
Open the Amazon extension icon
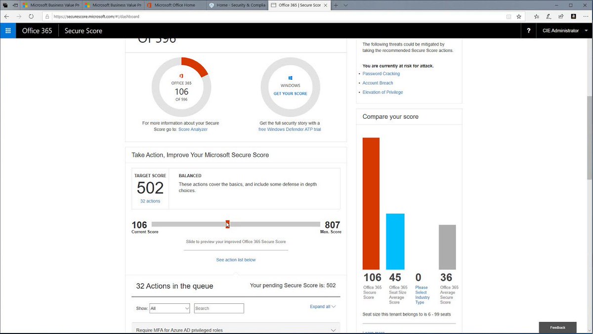(x=573, y=16)
